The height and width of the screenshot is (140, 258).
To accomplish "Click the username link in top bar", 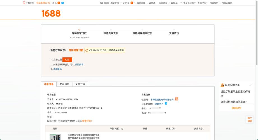I will (43, 3).
